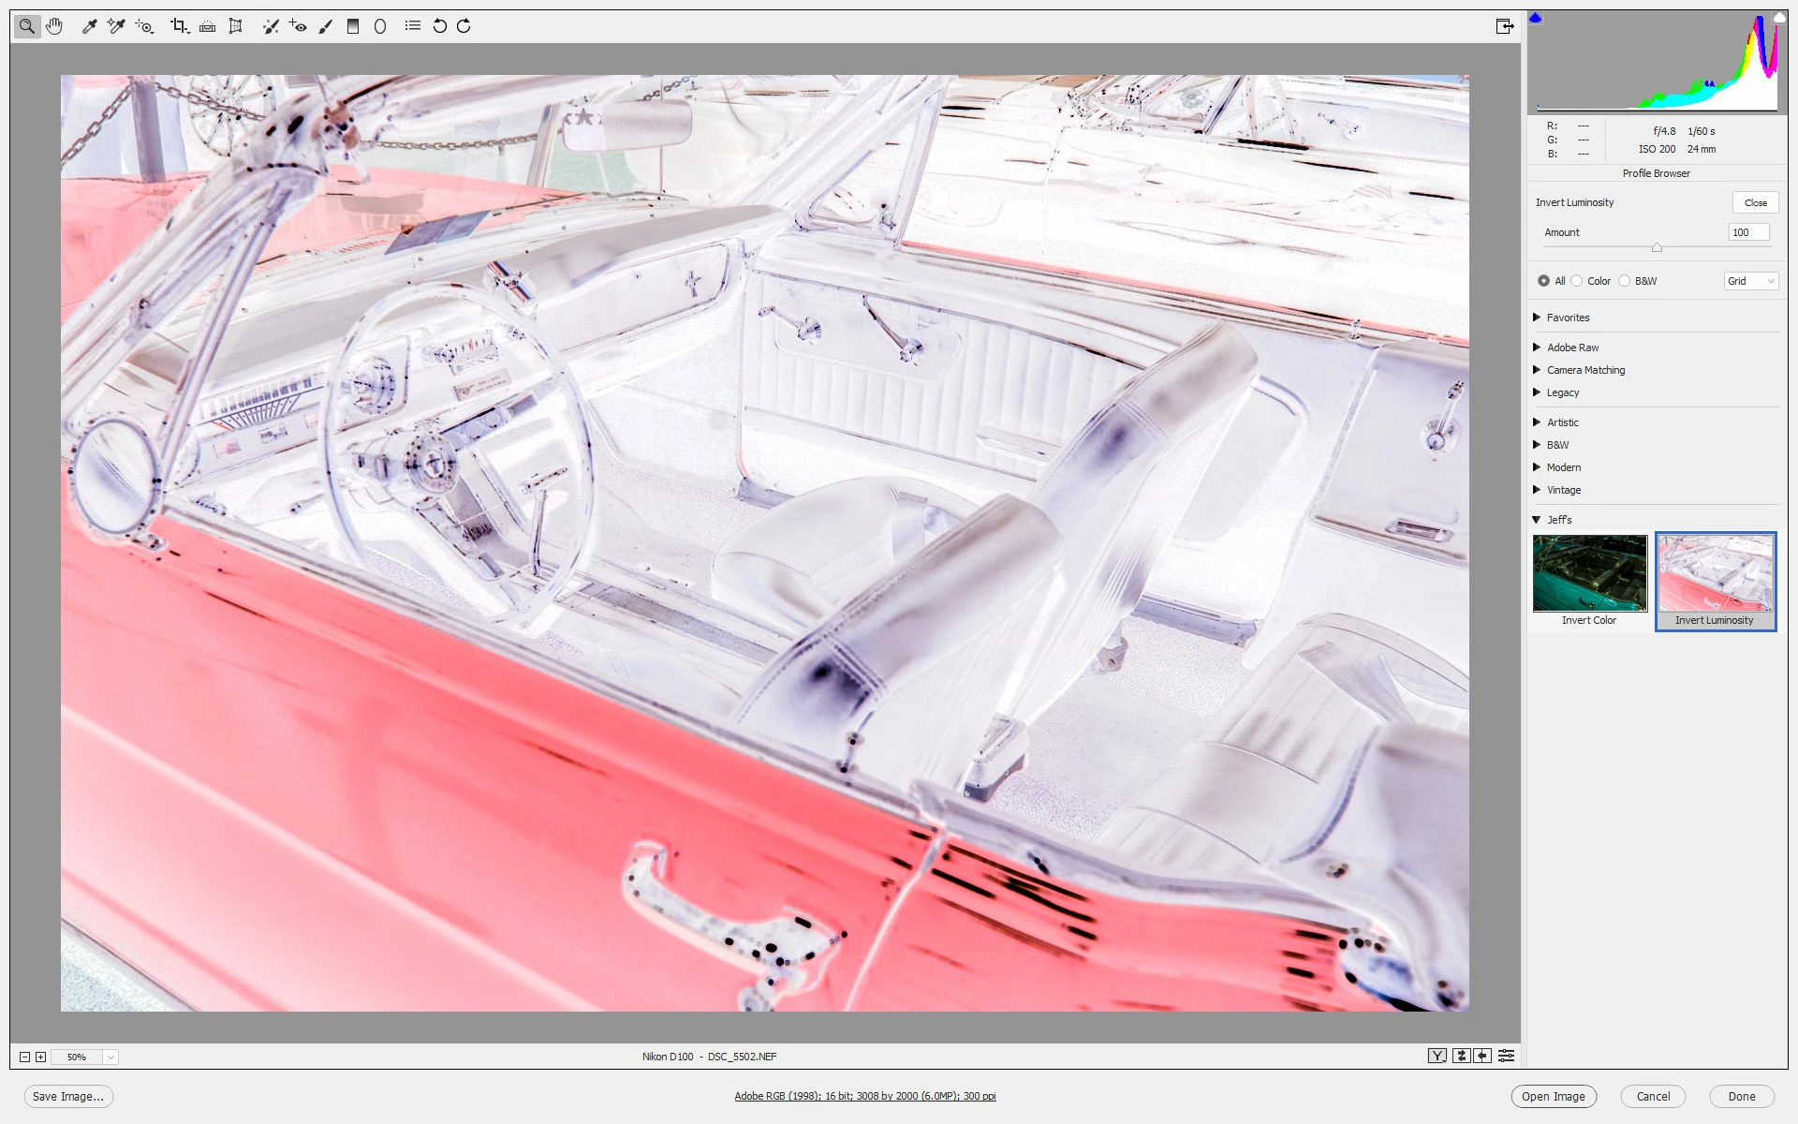This screenshot has width=1798, height=1124.
Task: Toggle full screen mode icon
Action: 1504,26
